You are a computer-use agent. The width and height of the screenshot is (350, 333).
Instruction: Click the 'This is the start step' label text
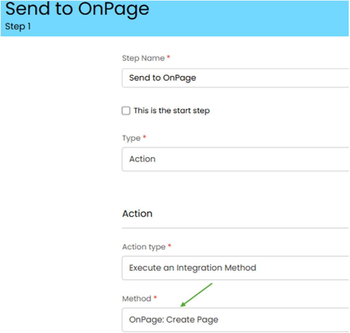coord(172,111)
